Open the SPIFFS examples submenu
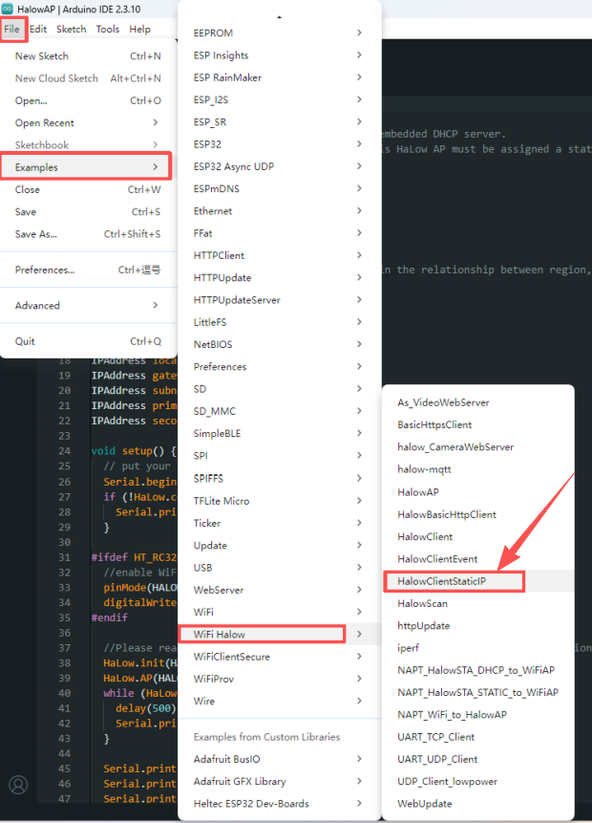Viewport: 592px width, 823px height. 279,478
